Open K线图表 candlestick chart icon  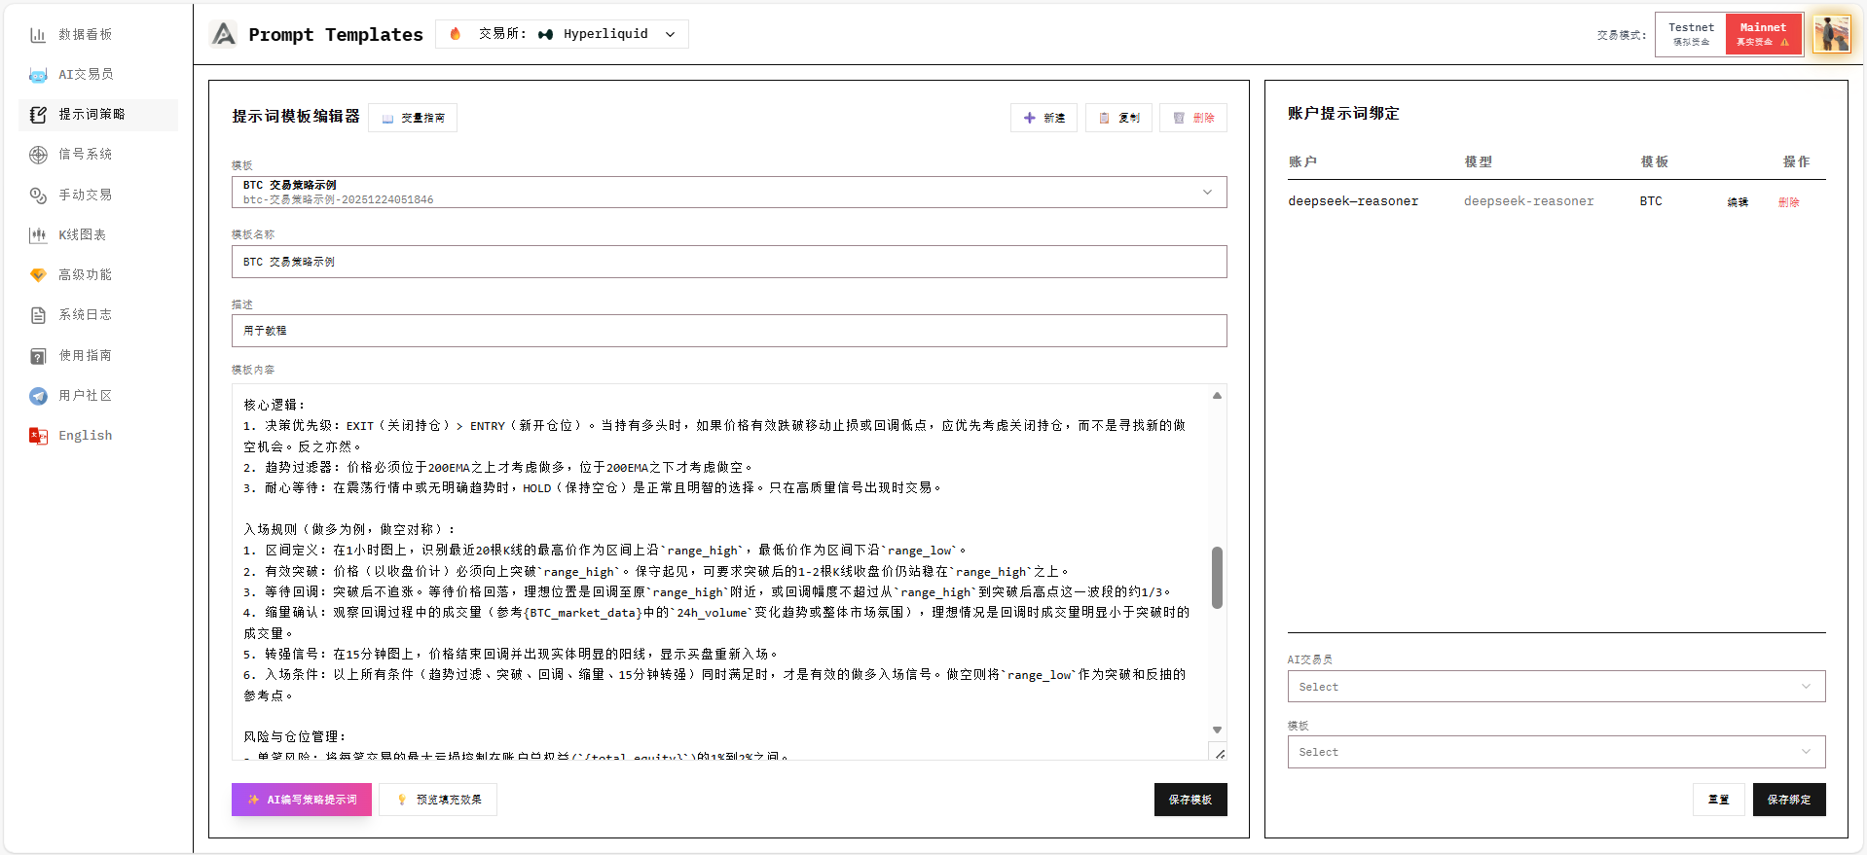(x=38, y=234)
